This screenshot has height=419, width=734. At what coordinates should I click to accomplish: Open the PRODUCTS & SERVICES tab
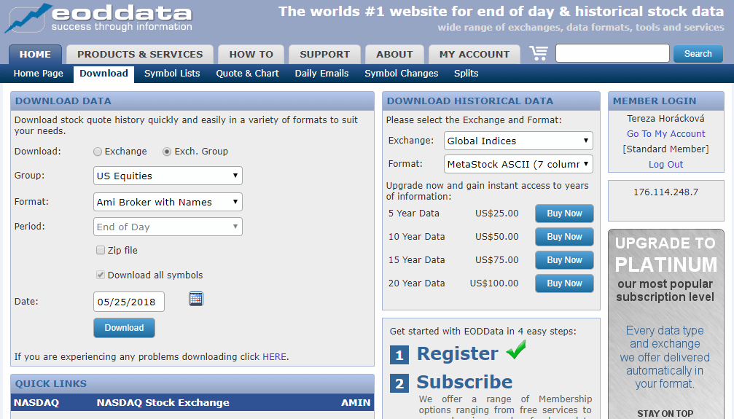(140, 55)
